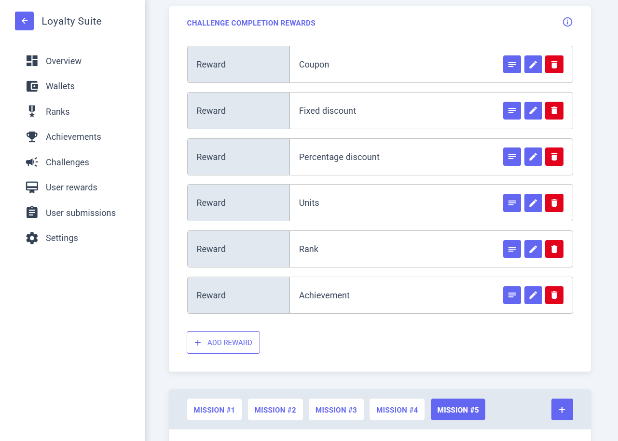618x441 pixels.
Task: Go to User rewards page
Action: pos(71,187)
